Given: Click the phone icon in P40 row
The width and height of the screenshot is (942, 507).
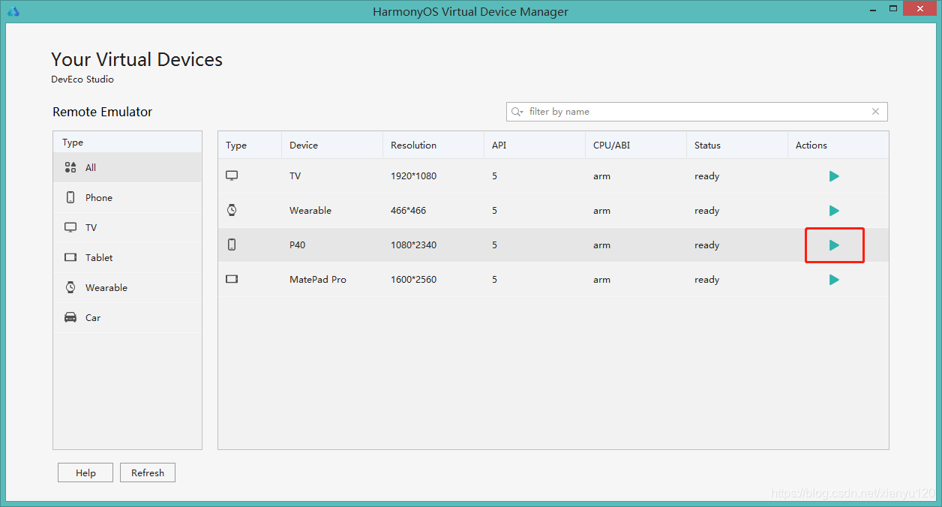Looking at the screenshot, I should pyautogui.click(x=232, y=244).
